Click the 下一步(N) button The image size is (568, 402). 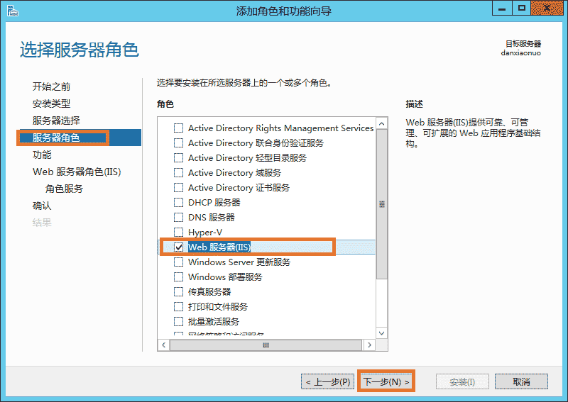[x=386, y=381]
